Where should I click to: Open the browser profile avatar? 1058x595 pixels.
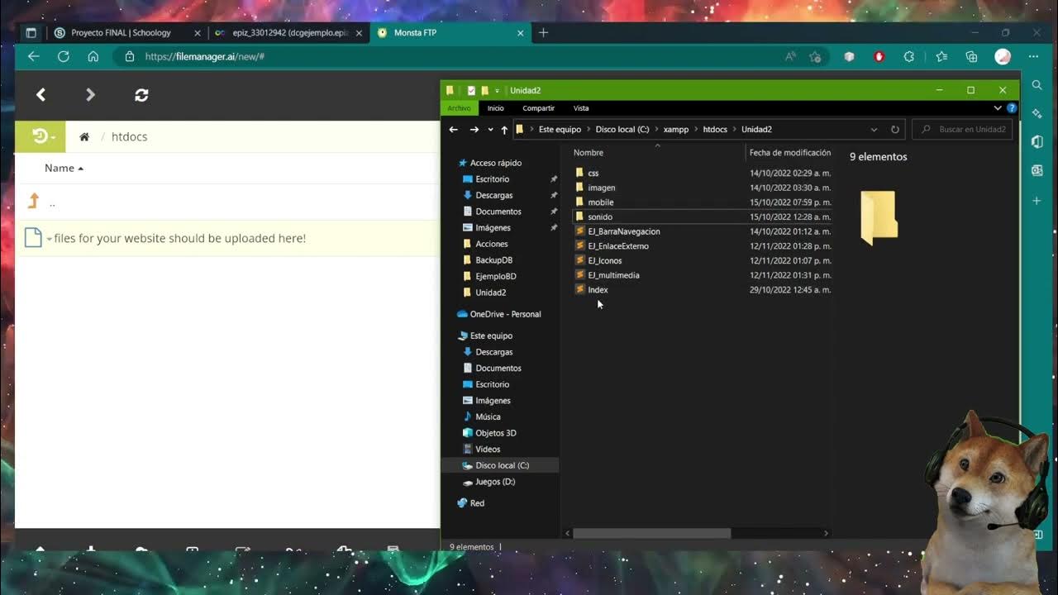(1003, 56)
